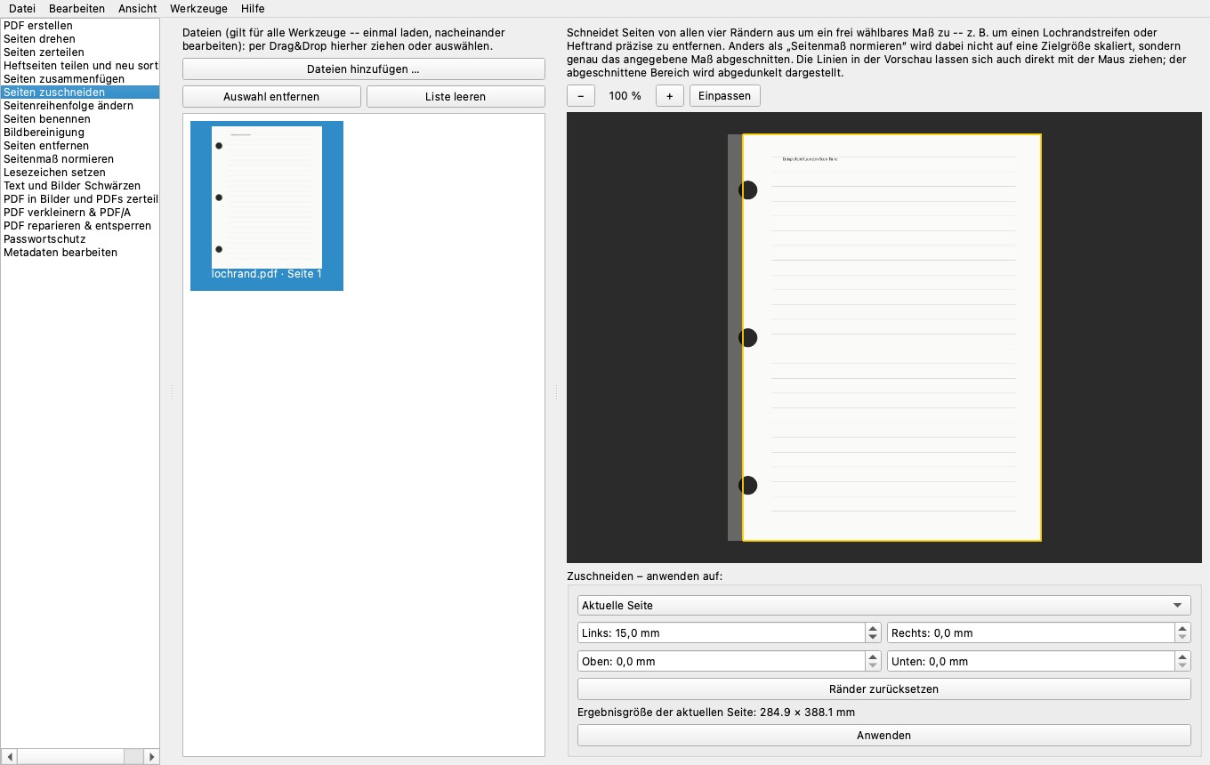Select 'Seiten benennen' tool
The image size is (1210, 765).
(x=80, y=119)
